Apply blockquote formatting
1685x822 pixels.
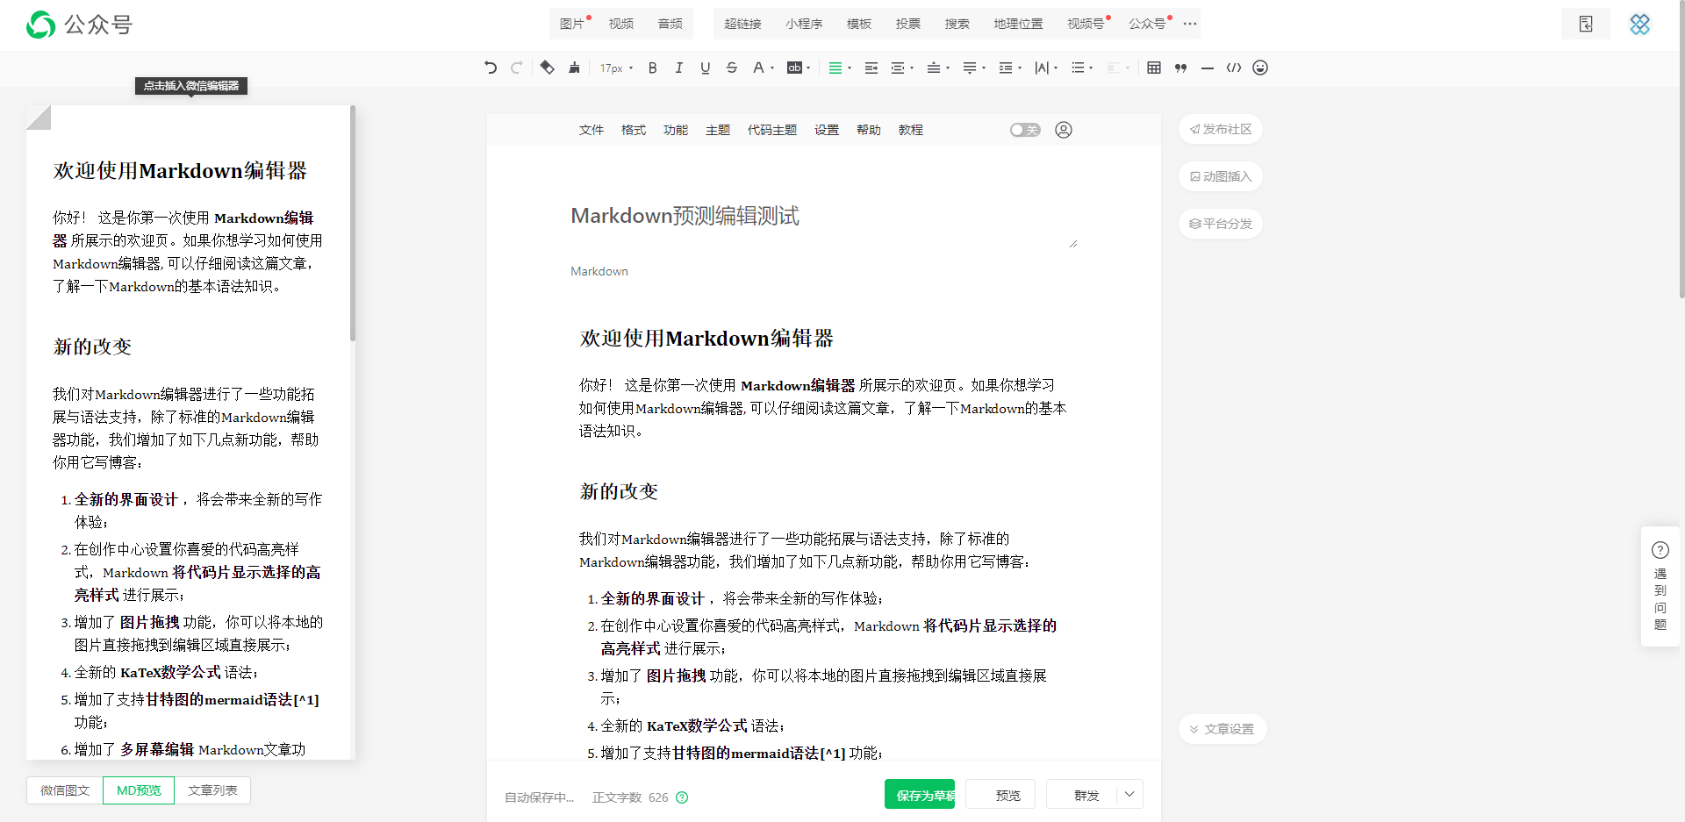coord(1180,68)
